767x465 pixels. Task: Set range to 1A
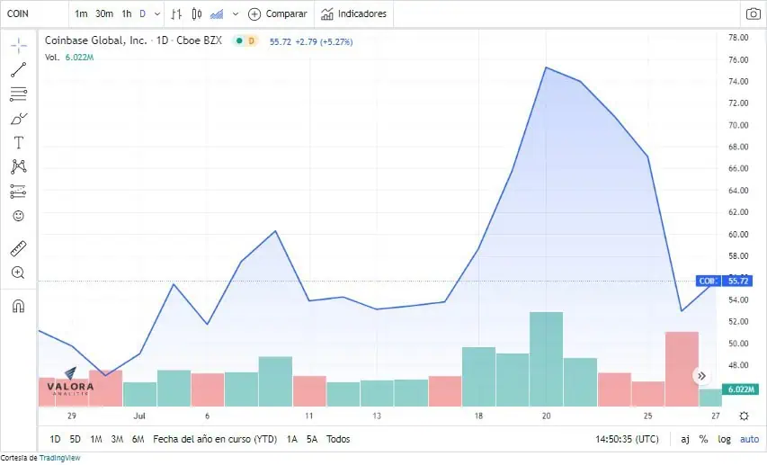291,439
